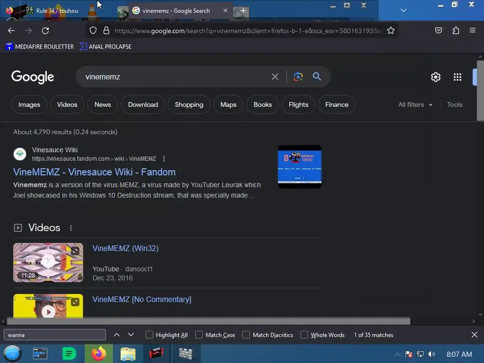Select the Download filter chip
Viewport: 484px width, 363px height.
143,104
